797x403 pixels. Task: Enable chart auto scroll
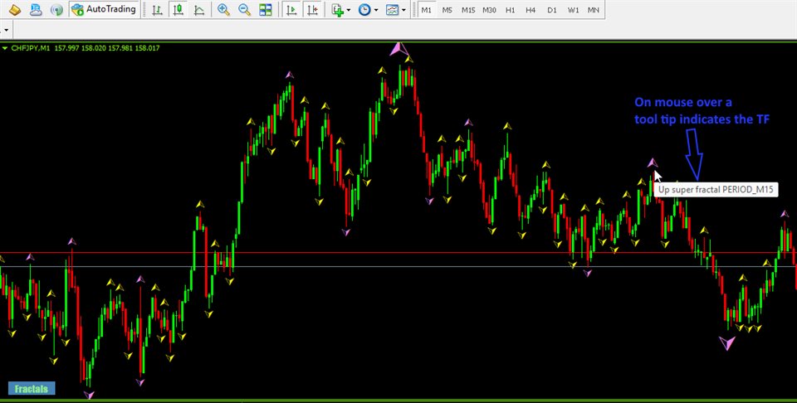click(x=291, y=10)
